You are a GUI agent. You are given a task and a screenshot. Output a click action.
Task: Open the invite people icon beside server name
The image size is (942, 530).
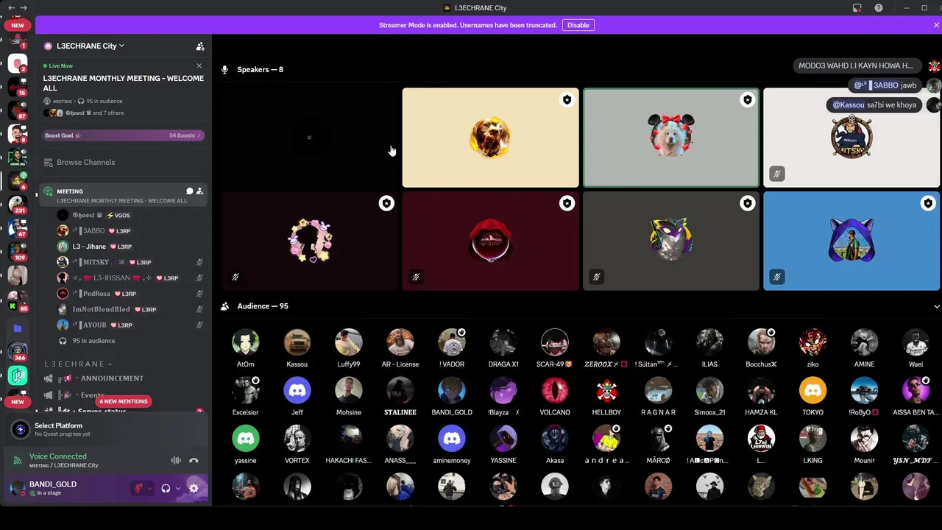pyautogui.click(x=199, y=46)
